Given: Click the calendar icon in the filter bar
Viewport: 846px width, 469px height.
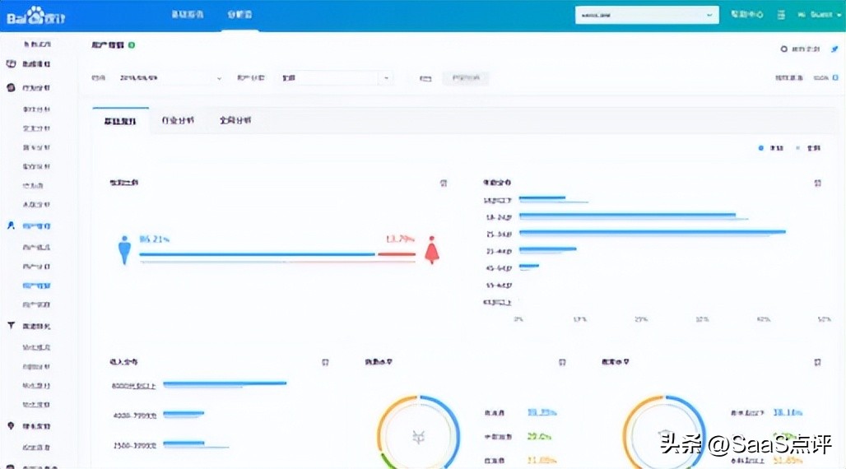Looking at the screenshot, I should click(425, 78).
